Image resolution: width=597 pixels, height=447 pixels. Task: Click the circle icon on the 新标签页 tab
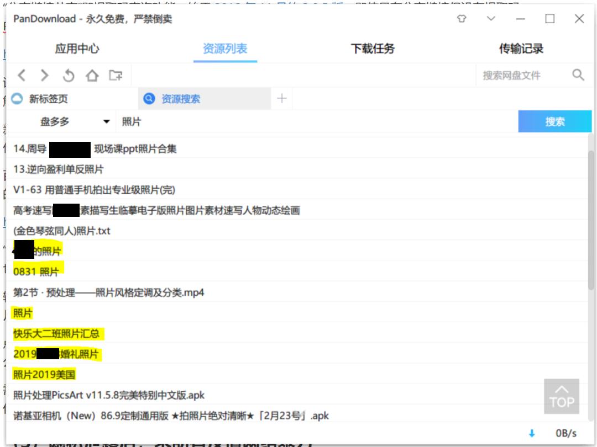point(15,98)
